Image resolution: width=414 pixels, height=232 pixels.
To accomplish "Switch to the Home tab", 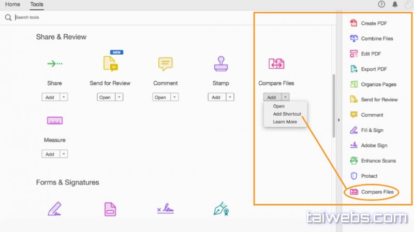I will click(12, 5).
